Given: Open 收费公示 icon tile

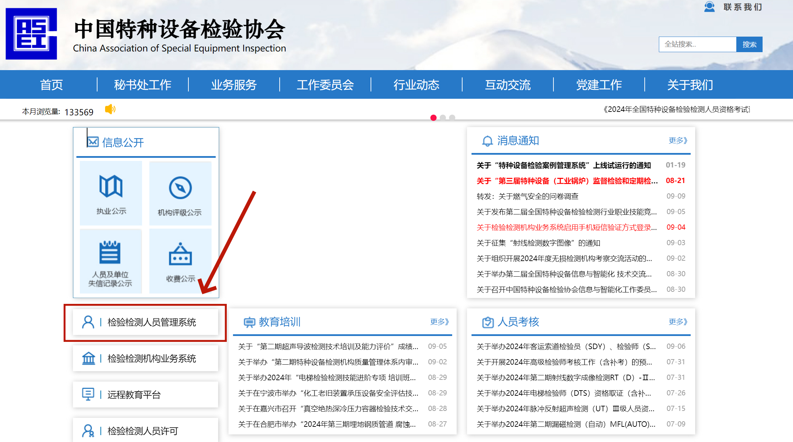Looking at the screenshot, I should (180, 261).
